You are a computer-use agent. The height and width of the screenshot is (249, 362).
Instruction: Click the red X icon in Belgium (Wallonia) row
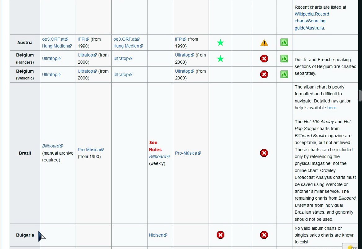264,75
